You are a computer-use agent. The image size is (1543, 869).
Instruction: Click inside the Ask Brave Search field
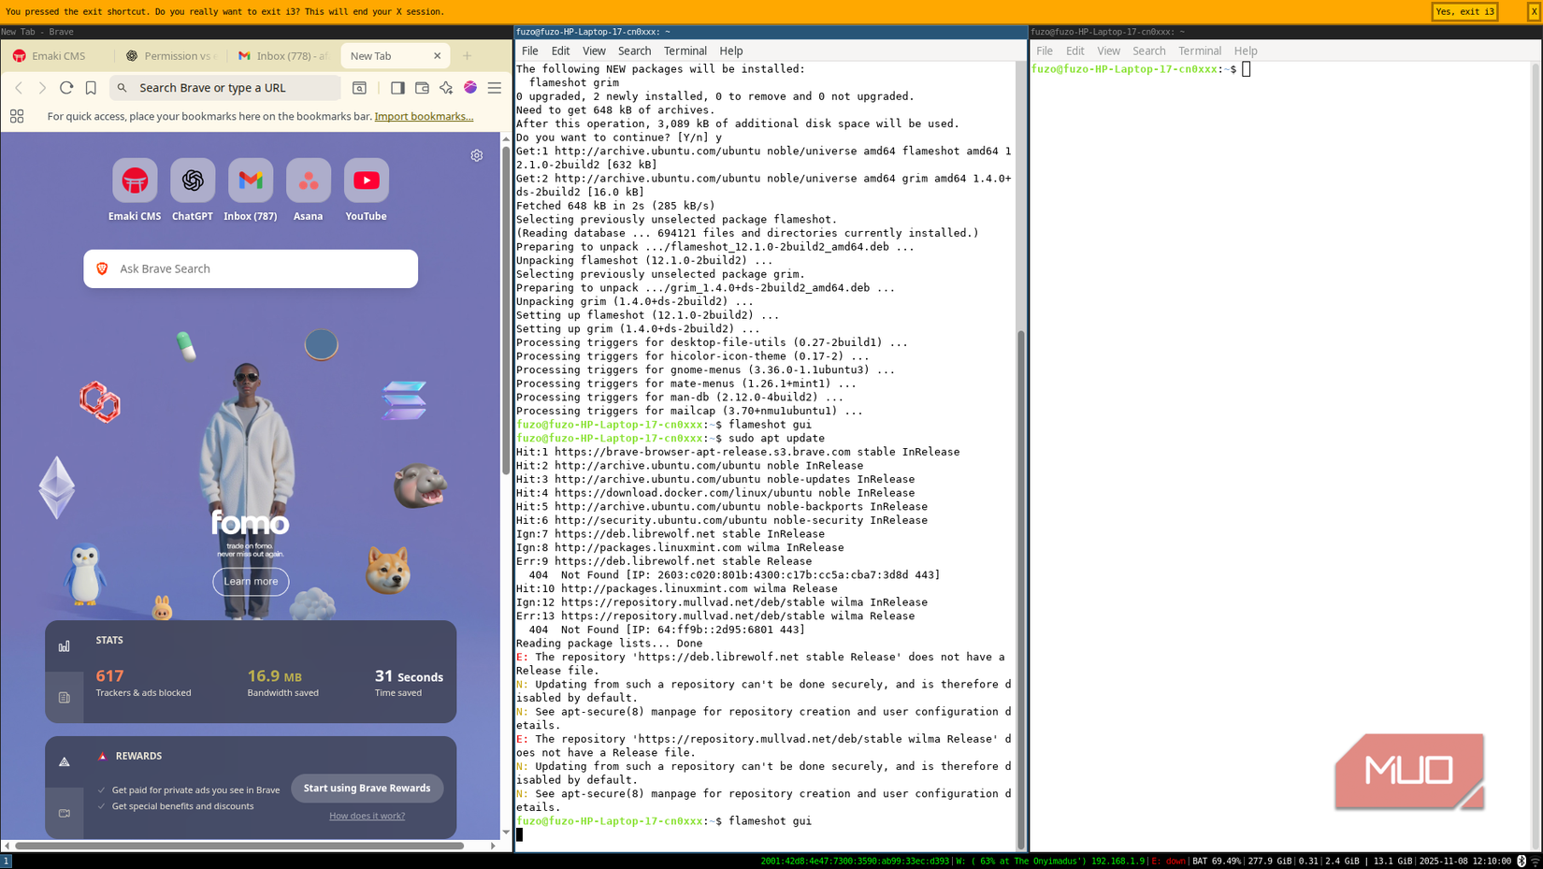(250, 268)
